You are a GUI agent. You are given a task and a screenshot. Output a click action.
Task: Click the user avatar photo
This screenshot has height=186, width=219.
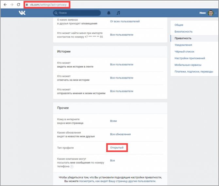211,13
